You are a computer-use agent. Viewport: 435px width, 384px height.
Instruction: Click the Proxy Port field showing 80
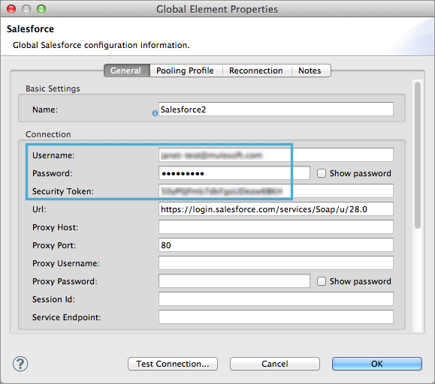pos(276,245)
